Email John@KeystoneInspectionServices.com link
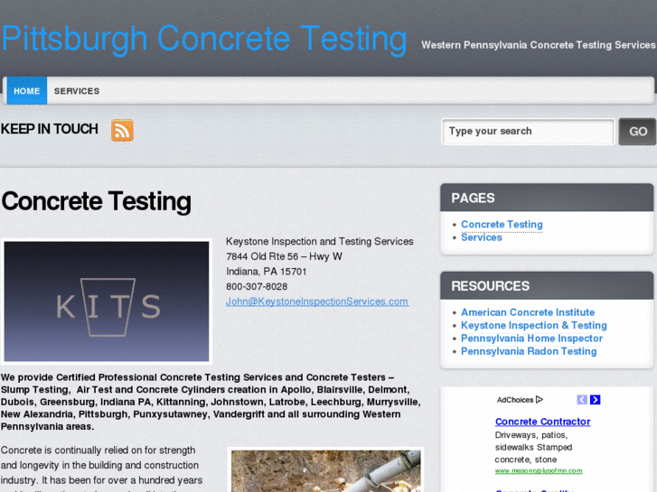Screen dimensions: 657x492 click(x=317, y=302)
